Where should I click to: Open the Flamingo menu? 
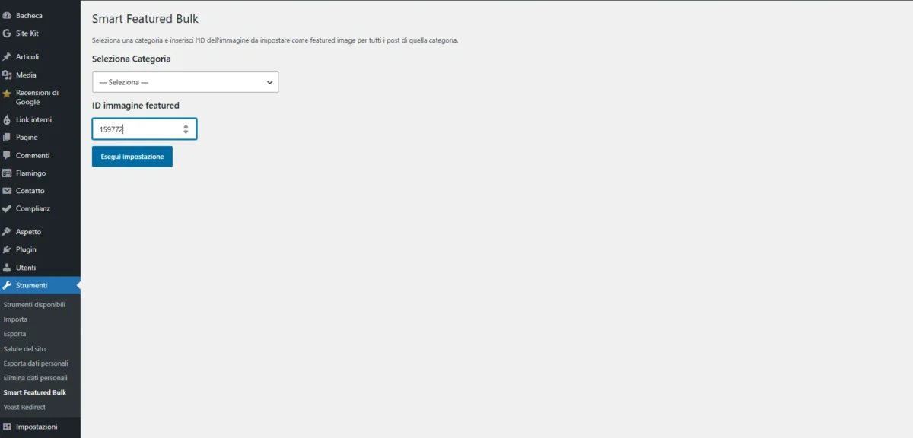pyautogui.click(x=40, y=173)
